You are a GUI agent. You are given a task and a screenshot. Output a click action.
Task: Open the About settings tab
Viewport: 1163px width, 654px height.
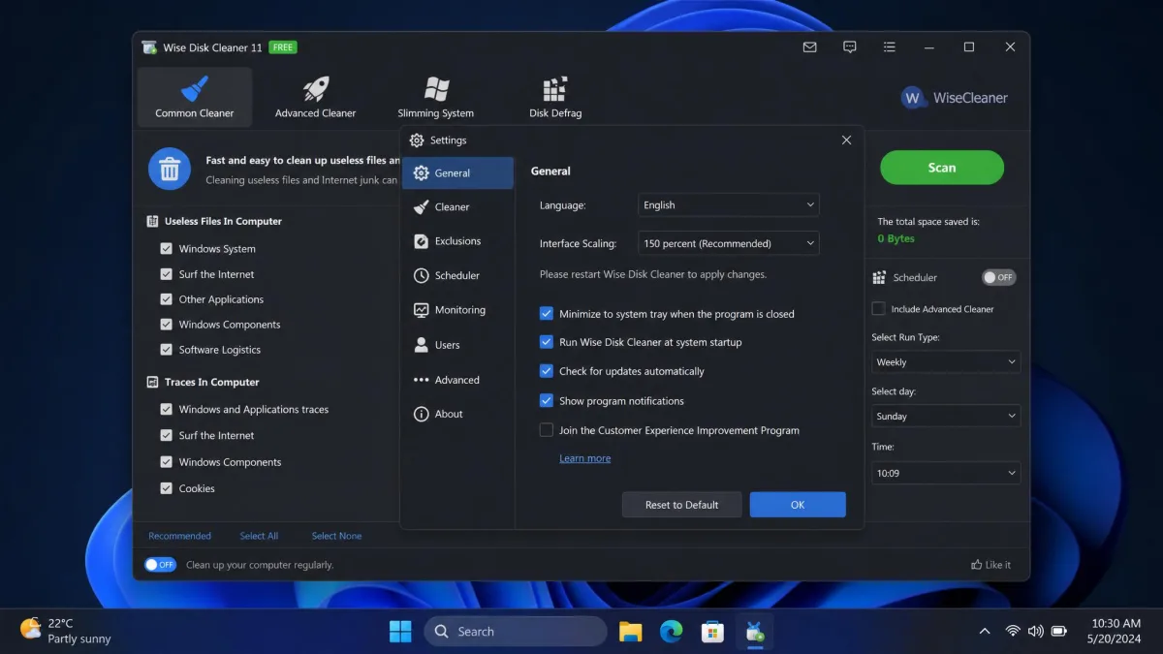pos(457,414)
